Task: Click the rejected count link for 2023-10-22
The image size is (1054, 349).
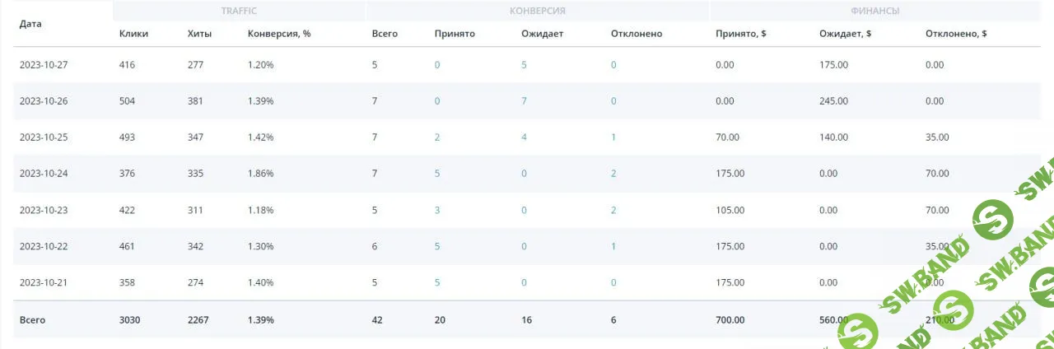Action: tap(613, 246)
